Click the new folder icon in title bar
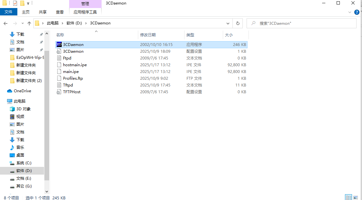This screenshot has width=362, height=200. point(22,3)
